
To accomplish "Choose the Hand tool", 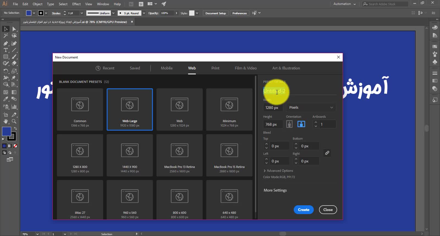I will [5, 121].
